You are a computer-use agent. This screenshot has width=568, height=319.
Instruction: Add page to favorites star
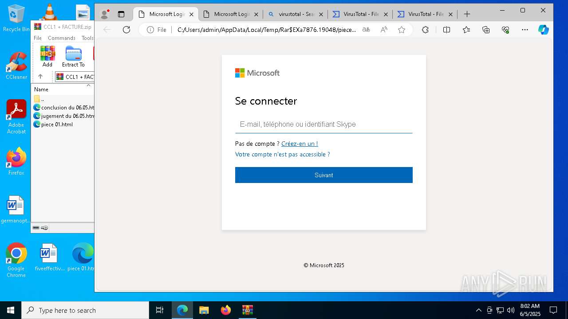coord(402,30)
